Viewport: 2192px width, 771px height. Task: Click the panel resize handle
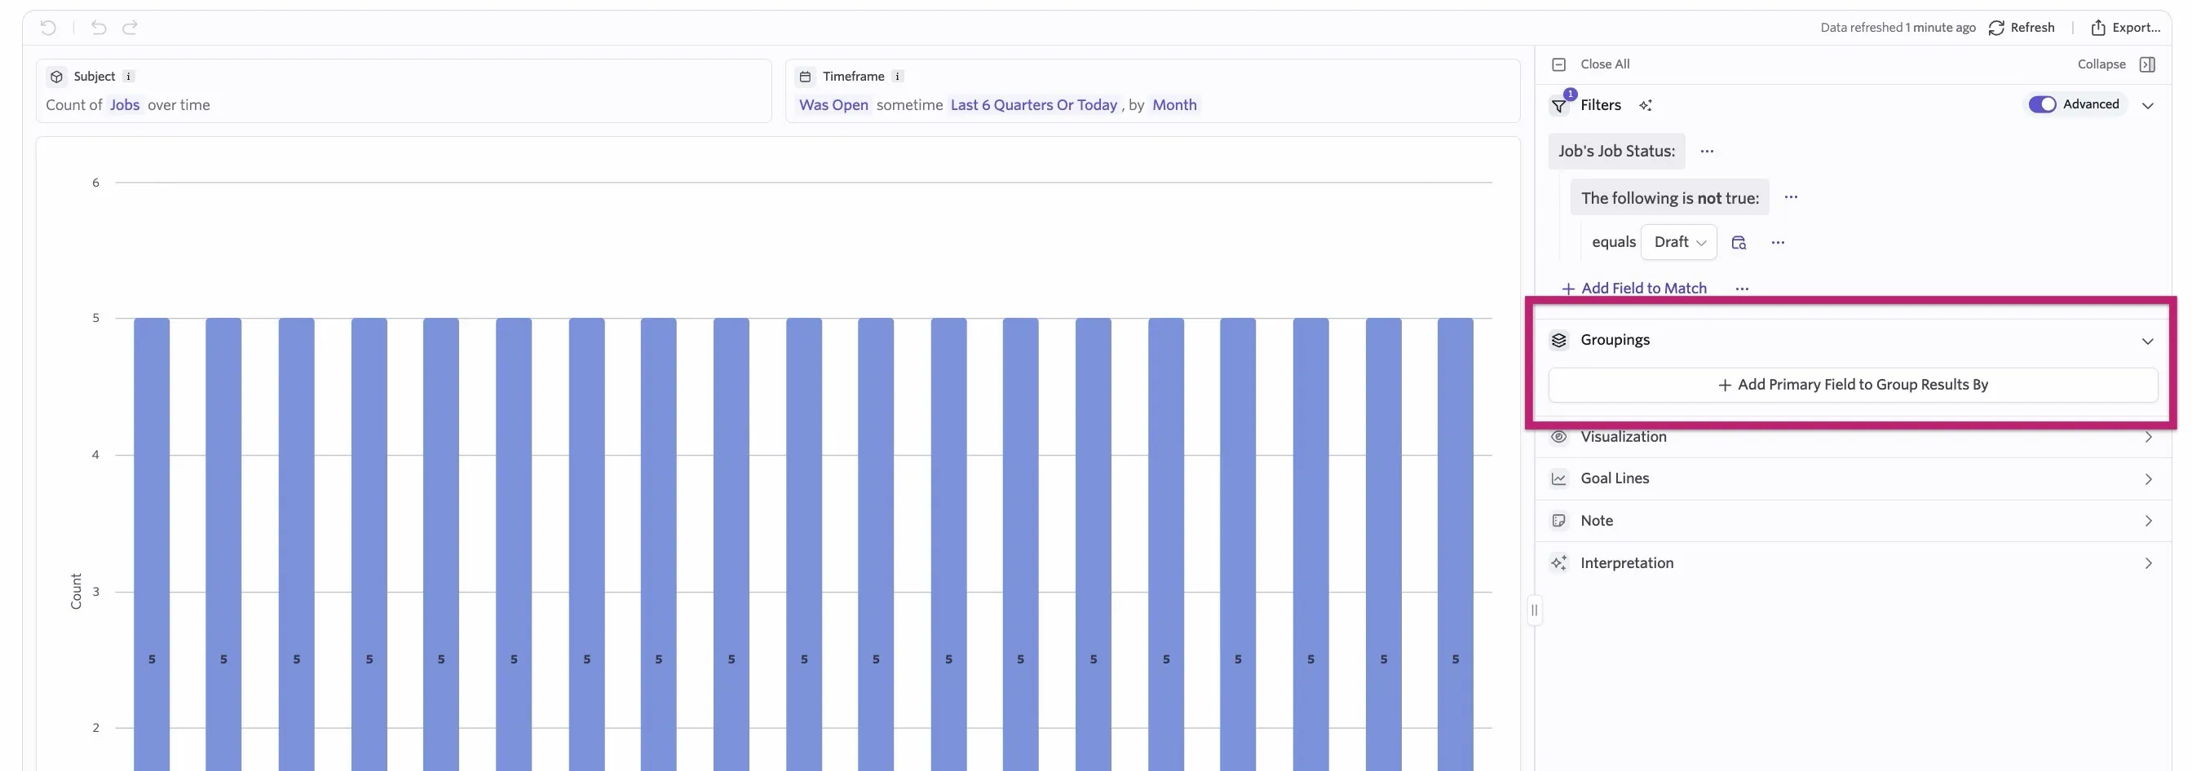coord(1534,610)
